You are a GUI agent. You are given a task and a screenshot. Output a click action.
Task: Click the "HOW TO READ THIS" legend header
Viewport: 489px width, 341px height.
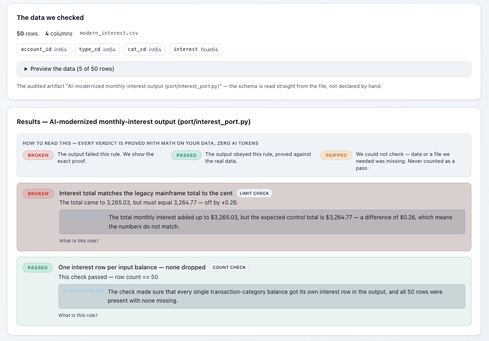point(140,143)
